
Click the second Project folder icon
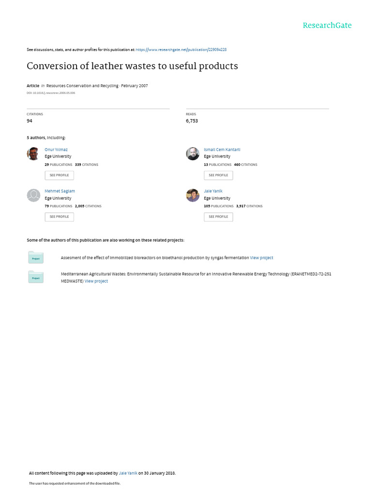36,277
